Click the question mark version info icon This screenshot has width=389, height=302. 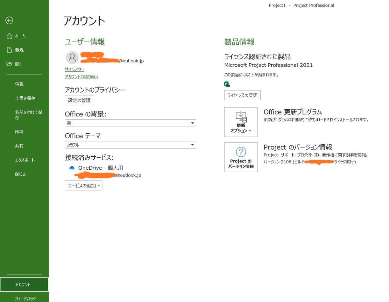point(241,152)
